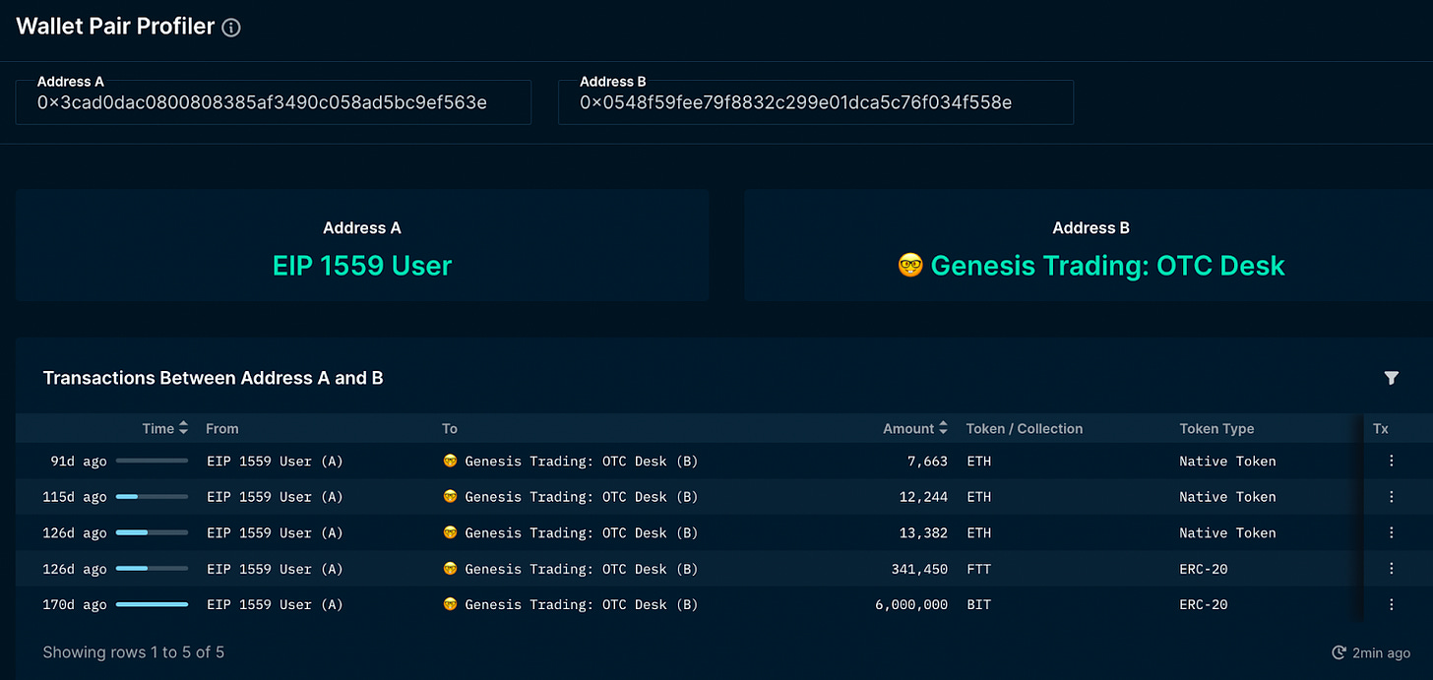1433x680 pixels.
Task: Open three-dot menu for 12,244 ETH row
Action: pos(1391,497)
